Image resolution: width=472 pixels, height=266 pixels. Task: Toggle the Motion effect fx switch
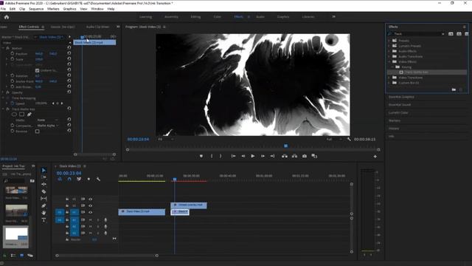point(8,48)
